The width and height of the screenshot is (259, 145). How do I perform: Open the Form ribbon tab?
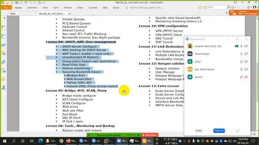(56, 8)
